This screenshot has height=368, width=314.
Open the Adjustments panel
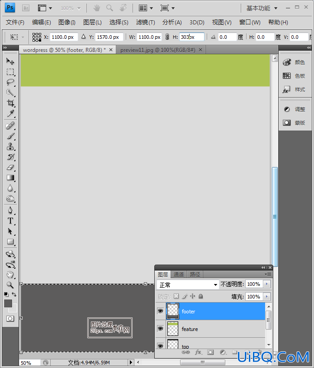(294, 109)
